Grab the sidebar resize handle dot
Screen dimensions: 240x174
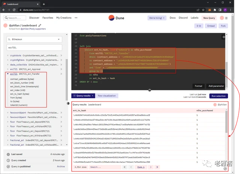click(x=68, y=103)
